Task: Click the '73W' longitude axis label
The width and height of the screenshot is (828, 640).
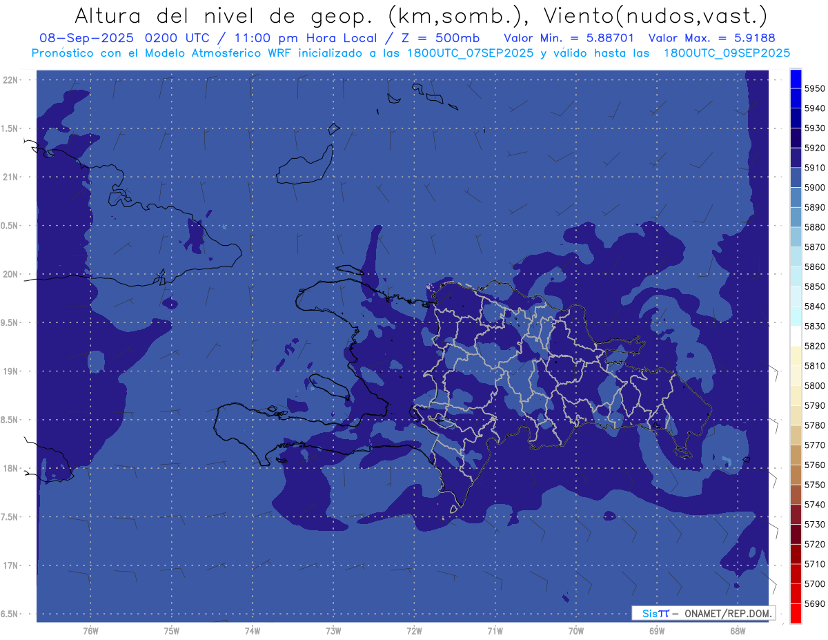Action: click(333, 631)
